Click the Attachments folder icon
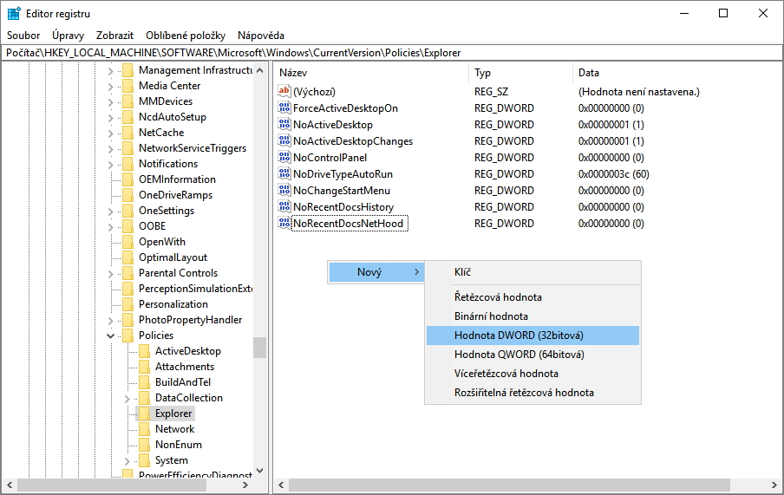 click(x=144, y=366)
